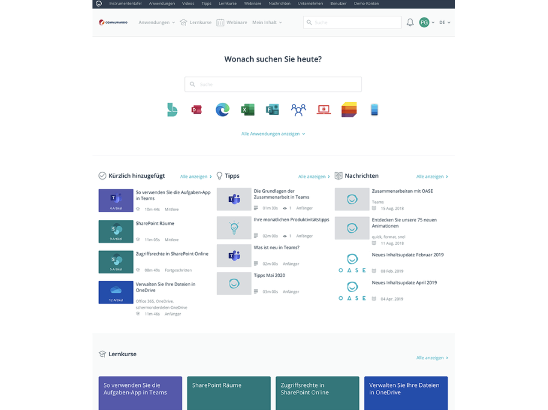
Task: Click the Delve application icon
Action: [196, 109]
